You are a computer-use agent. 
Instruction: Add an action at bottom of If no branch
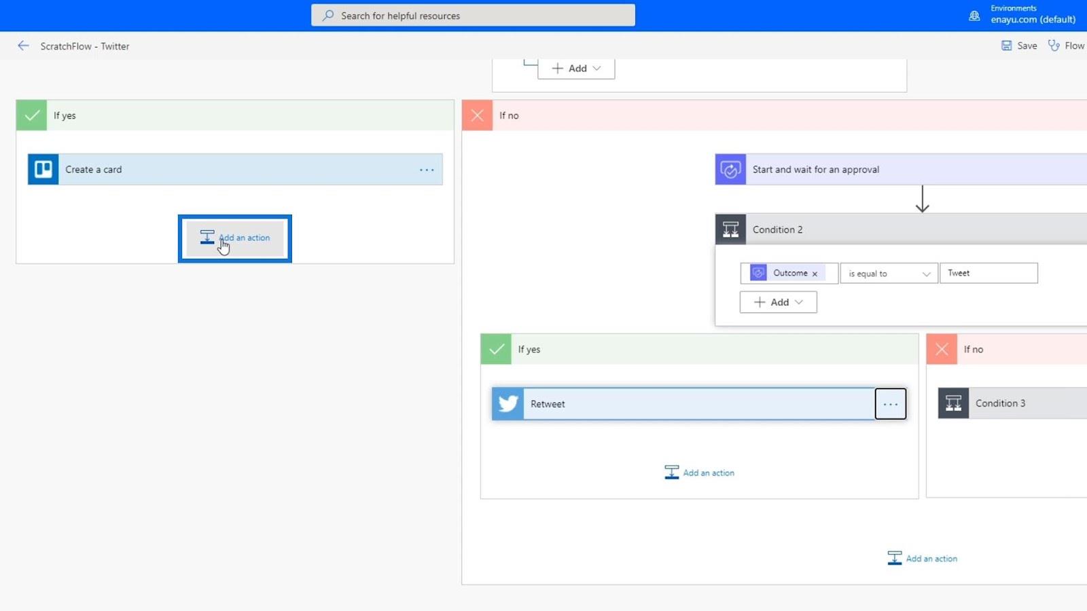pos(922,558)
